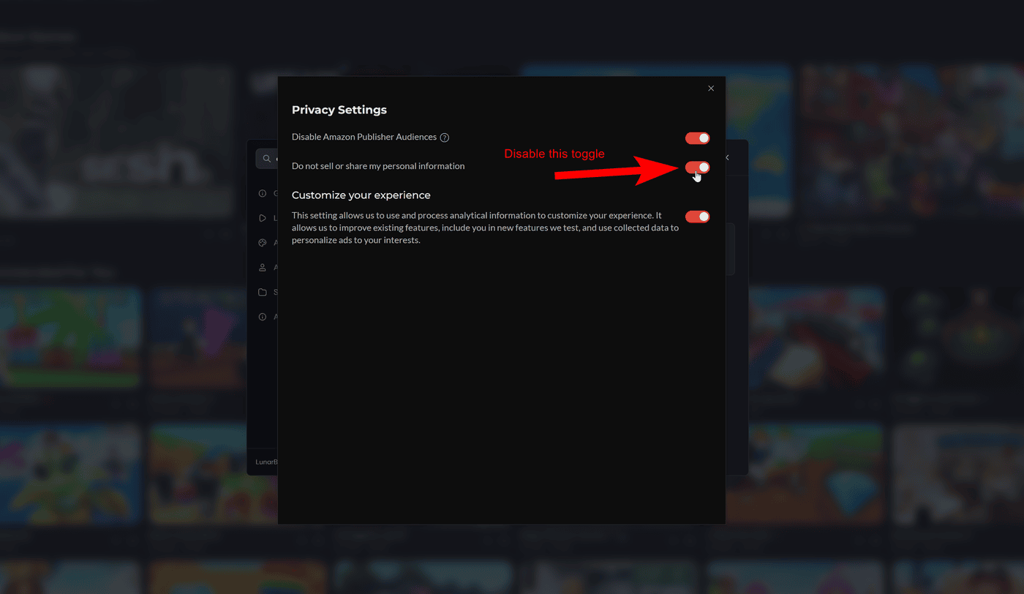Turn off Disable Amazon Publisher Audiences switch
Viewport: 1024px width, 594px height.
coord(697,138)
